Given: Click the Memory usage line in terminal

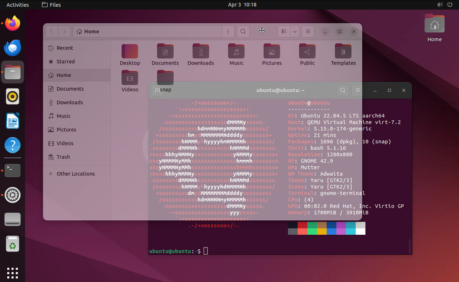Looking at the screenshot, I should coord(328,212).
